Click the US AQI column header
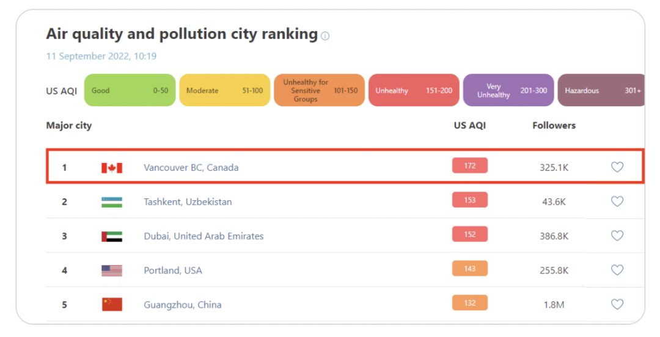 (x=469, y=126)
